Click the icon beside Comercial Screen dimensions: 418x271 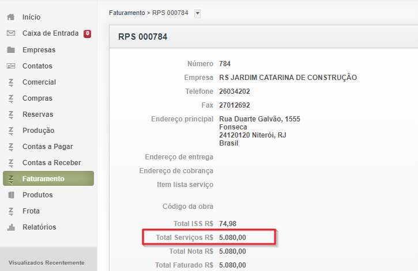click(10, 82)
